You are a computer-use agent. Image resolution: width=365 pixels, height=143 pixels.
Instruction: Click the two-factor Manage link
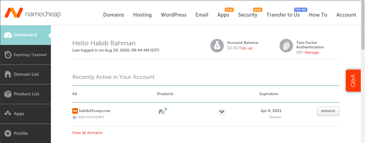pyautogui.click(x=312, y=53)
